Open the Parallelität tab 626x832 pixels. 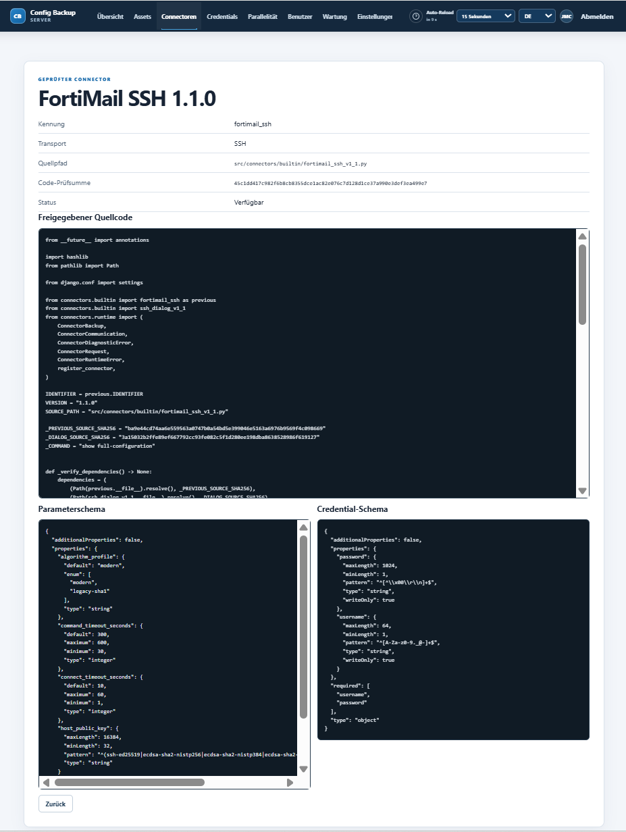pyautogui.click(x=263, y=16)
